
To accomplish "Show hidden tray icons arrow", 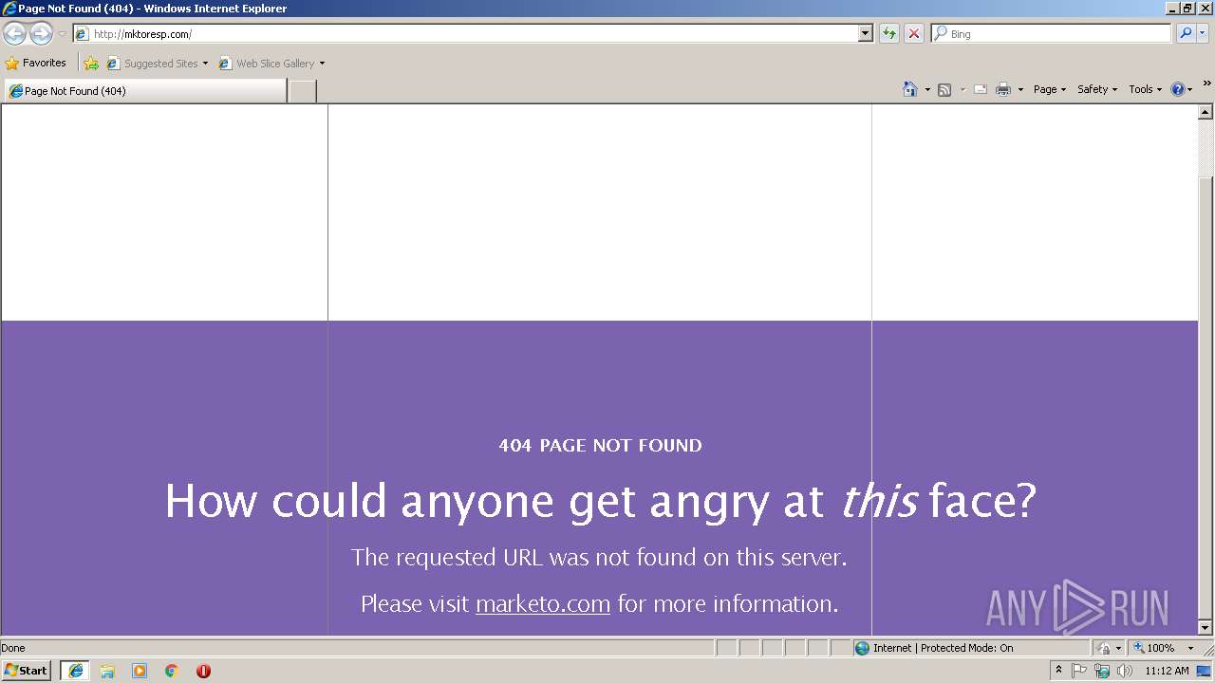I will 1059,671.
